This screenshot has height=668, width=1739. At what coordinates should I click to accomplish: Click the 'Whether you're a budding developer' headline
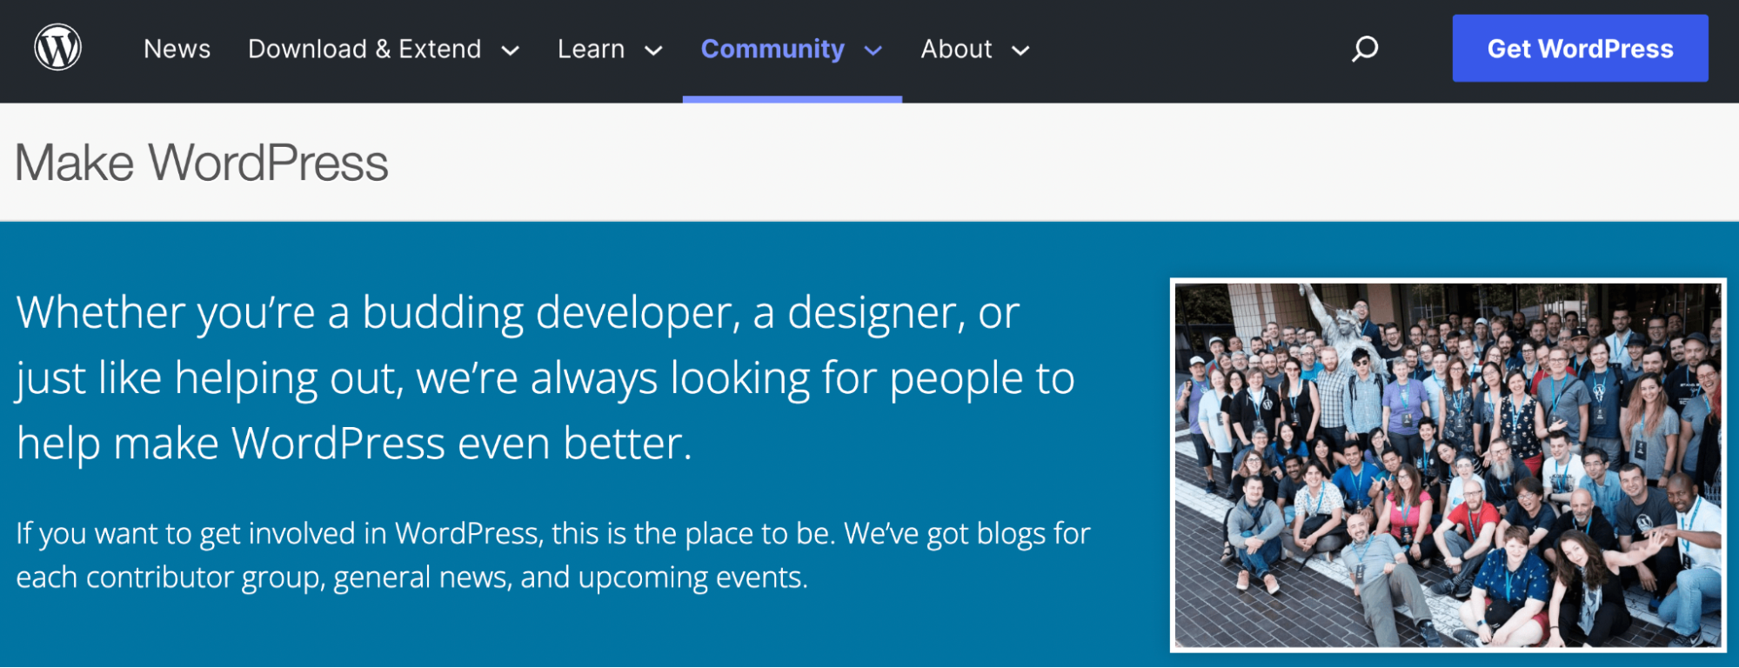pyautogui.click(x=545, y=377)
